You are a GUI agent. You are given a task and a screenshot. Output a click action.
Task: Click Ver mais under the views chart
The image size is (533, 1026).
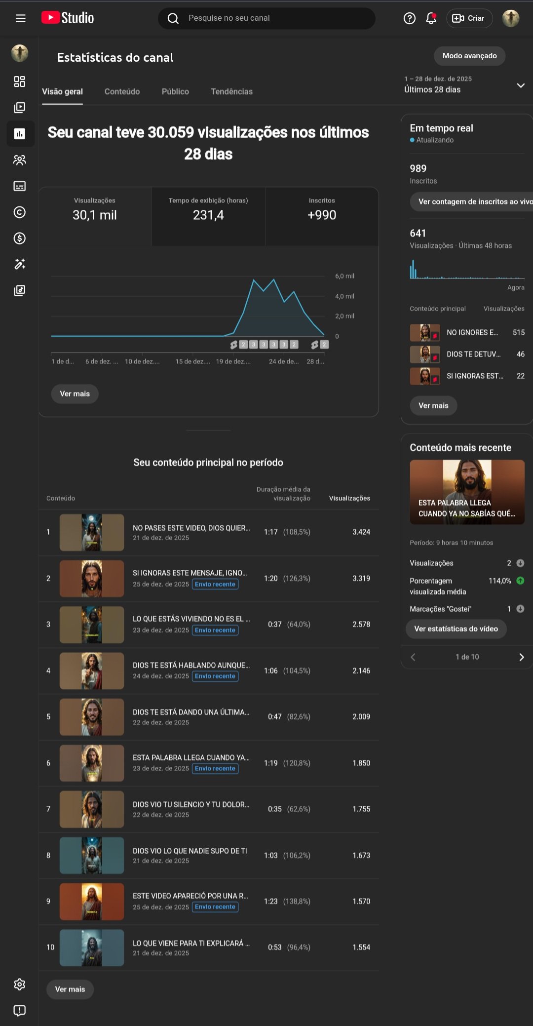click(x=75, y=394)
